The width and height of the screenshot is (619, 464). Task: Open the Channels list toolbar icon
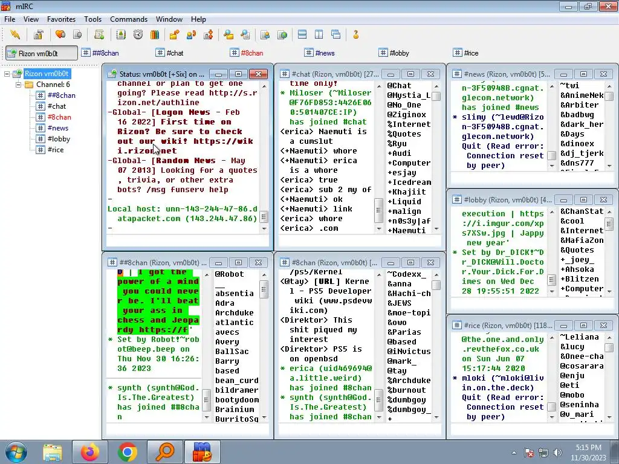pyautogui.click(x=77, y=34)
